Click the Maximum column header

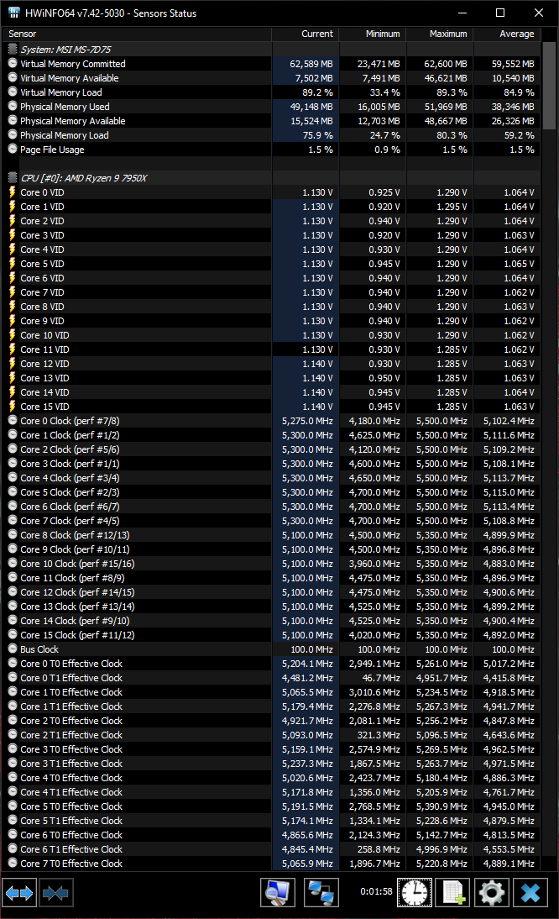point(440,34)
